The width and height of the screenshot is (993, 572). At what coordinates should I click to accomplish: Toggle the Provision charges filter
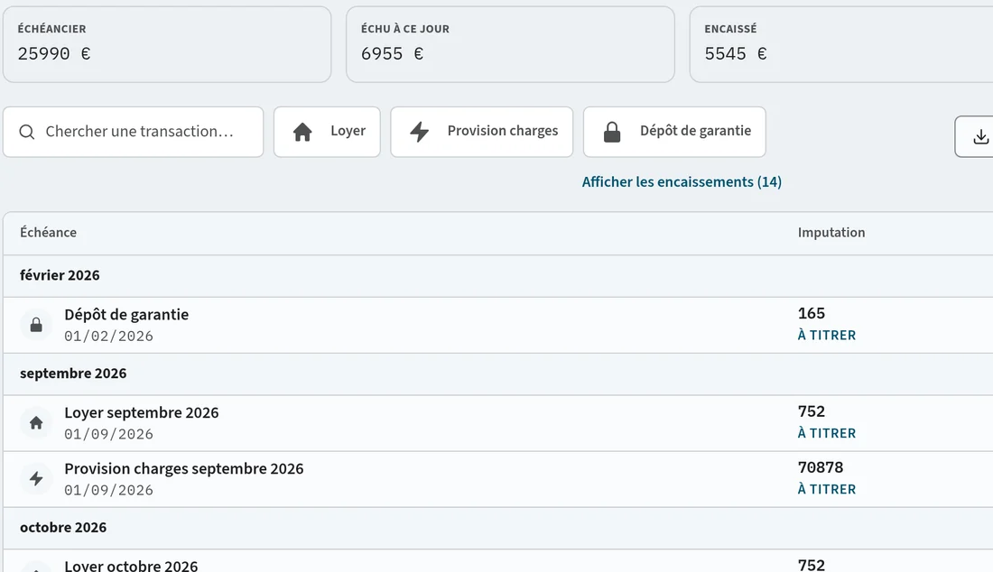pyautogui.click(x=482, y=132)
